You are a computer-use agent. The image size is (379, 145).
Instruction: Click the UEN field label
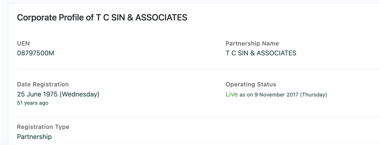(x=23, y=44)
